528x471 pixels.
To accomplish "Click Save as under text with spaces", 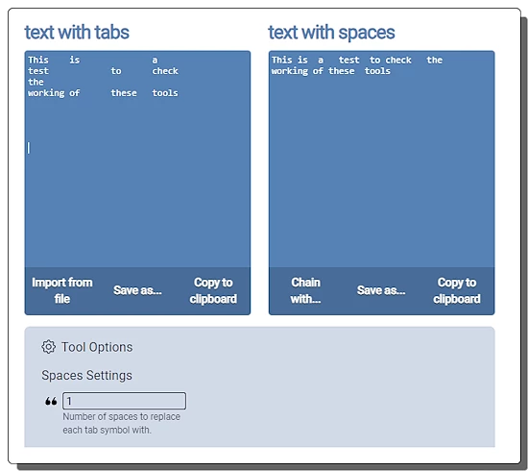I will (381, 290).
